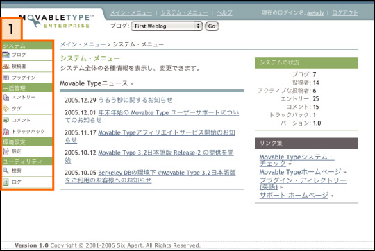Screen dimensions: 375x251
Task: Open the Berkeley DB news link
Action: click(151, 176)
